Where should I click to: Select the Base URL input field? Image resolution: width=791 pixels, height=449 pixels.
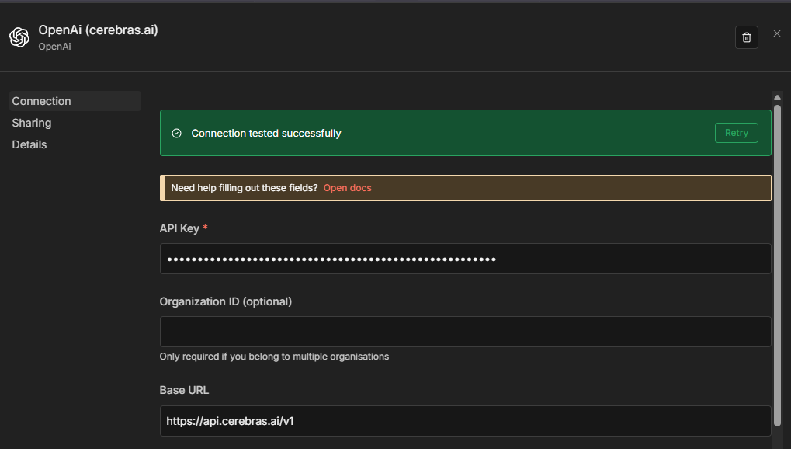point(465,422)
